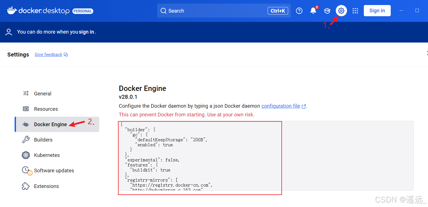Click the Software updates clock icon

[x=26, y=171]
